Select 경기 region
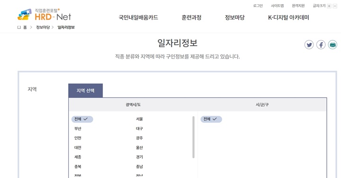341x178 pixels. [139, 157]
